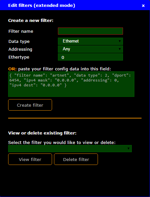Close the Edit filters dialog
The width and height of the screenshot is (150, 197).
143,6
